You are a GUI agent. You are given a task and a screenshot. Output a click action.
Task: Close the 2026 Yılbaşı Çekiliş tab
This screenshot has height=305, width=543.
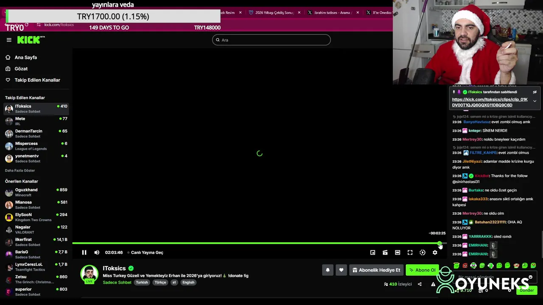(299, 13)
